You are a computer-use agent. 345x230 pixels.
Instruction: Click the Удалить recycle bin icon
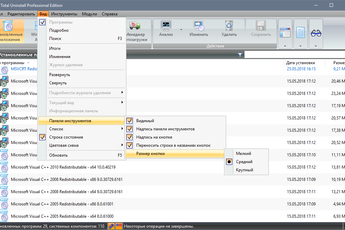pos(229,26)
